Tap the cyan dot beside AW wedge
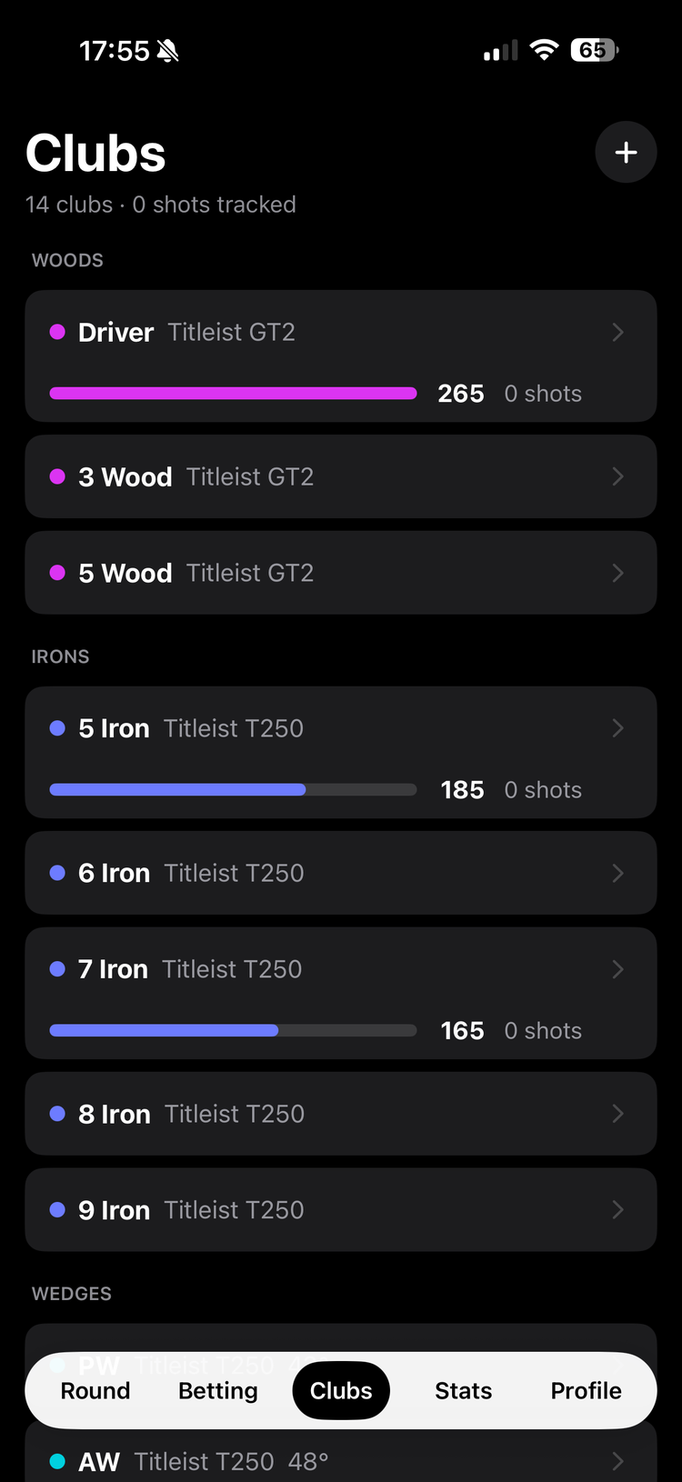This screenshot has height=1482, width=682. (57, 1461)
